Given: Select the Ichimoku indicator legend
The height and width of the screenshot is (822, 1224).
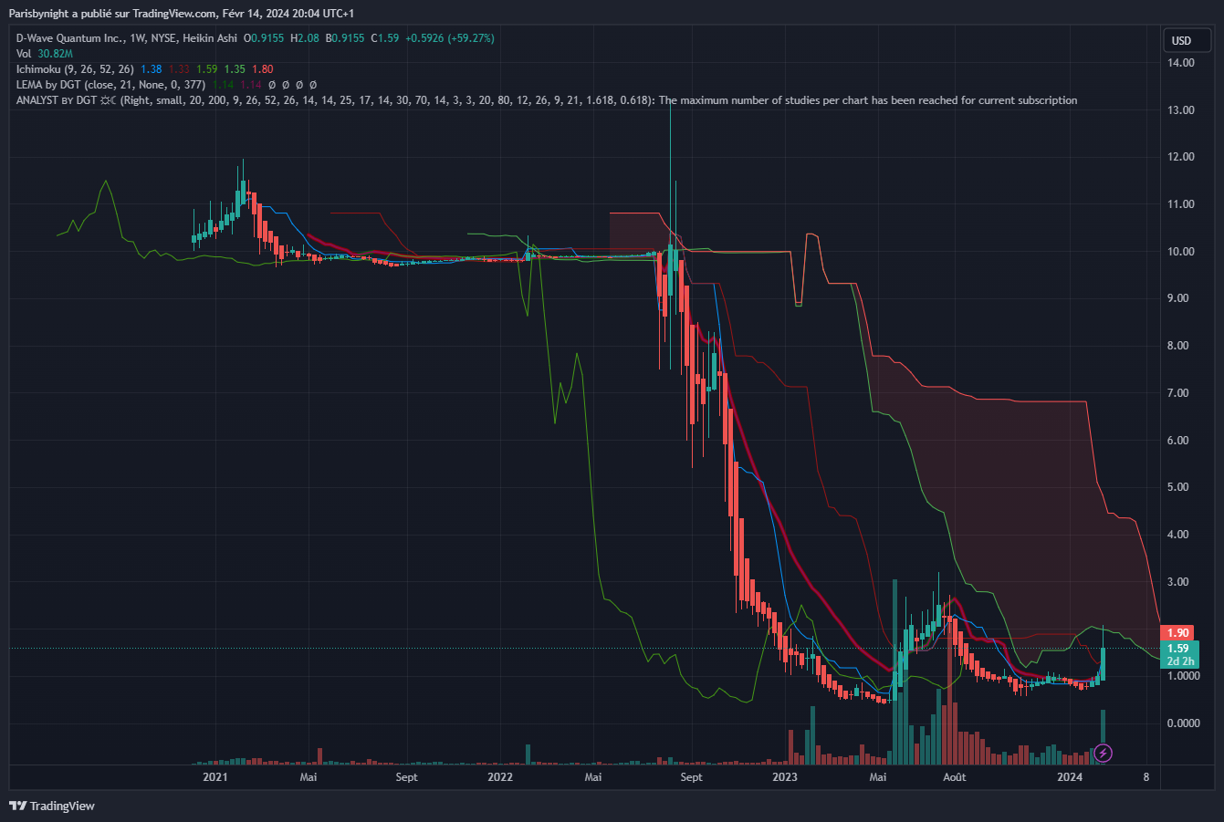Looking at the screenshot, I should pyautogui.click(x=75, y=69).
